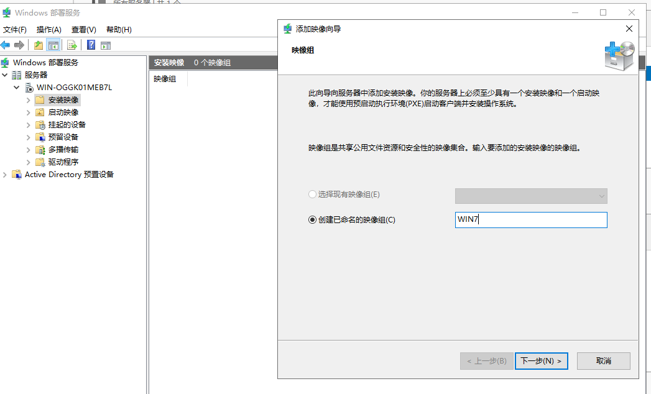Toggle the Show/Hide action pane icon
This screenshot has width=651, height=394.
[x=106, y=45]
